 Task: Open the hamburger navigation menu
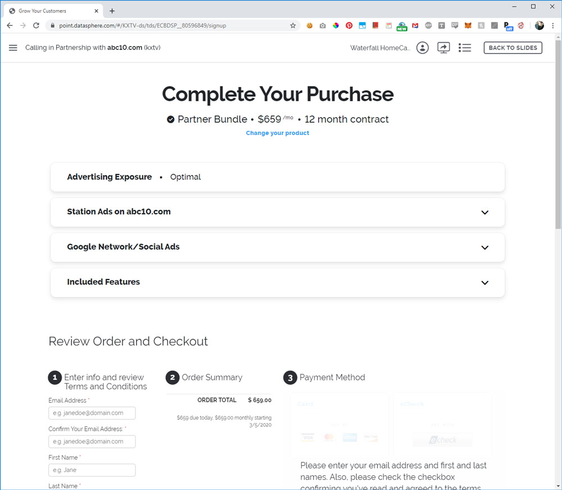coord(13,48)
